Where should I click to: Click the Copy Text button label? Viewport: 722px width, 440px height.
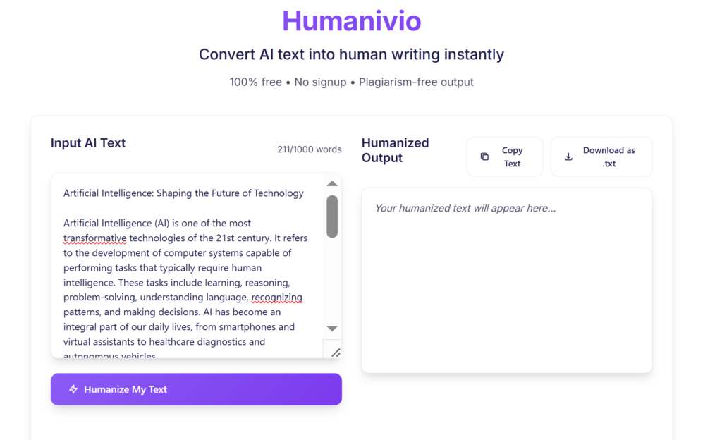(512, 157)
